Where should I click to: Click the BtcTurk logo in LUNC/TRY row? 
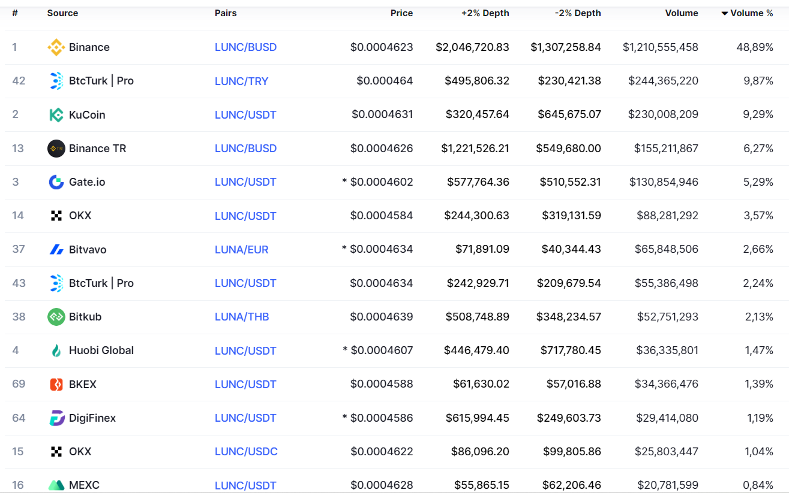(56, 81)
